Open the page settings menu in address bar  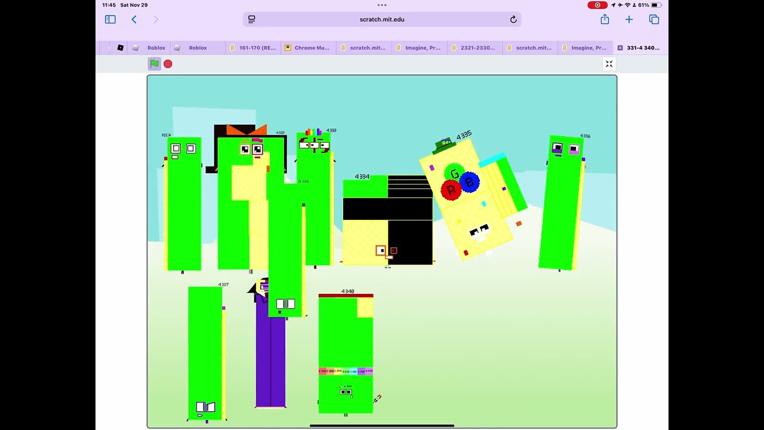252,20
